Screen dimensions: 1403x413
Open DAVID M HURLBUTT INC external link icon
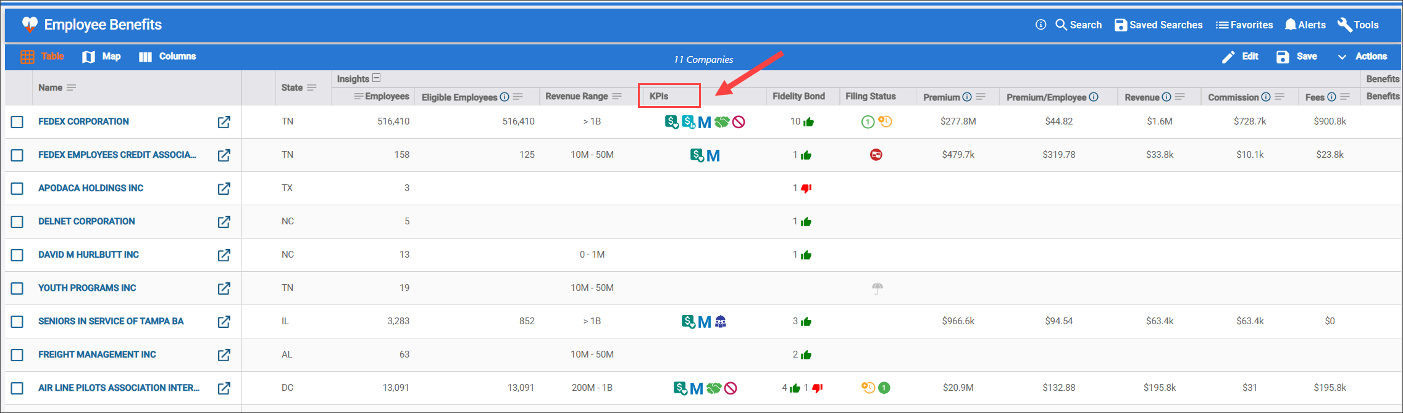coord(224,255)
